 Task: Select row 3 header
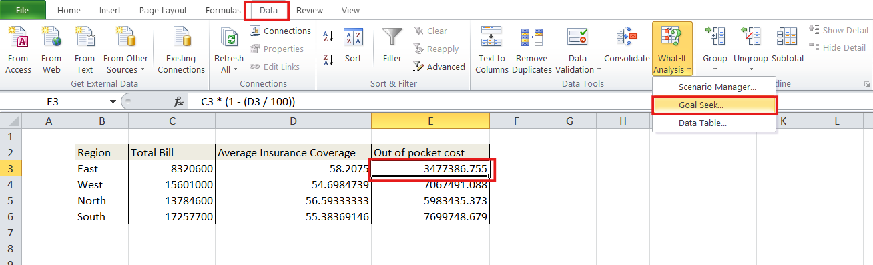(11, 168)
